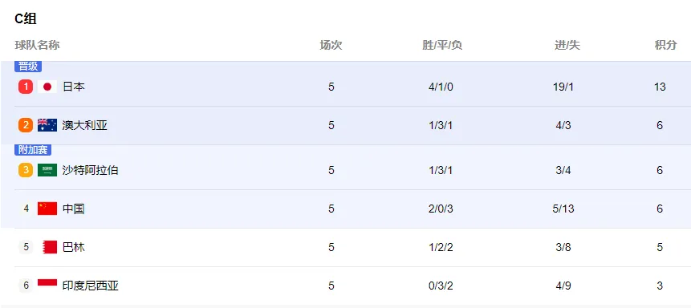Screen dimensions: 691x308
Task: Click the 晋级 qualification tag
Action: pyautogui.click(x=28, y=67)
